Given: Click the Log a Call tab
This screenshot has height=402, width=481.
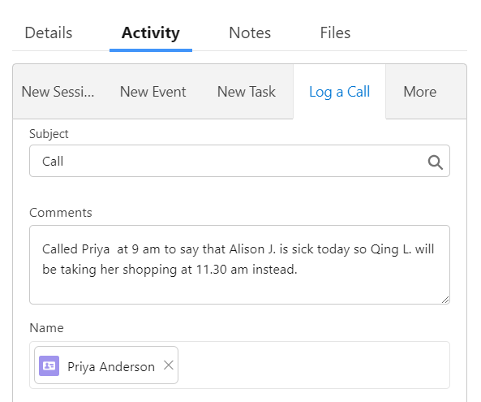Looking at the screenshot, I should click(x=339, y=92).
